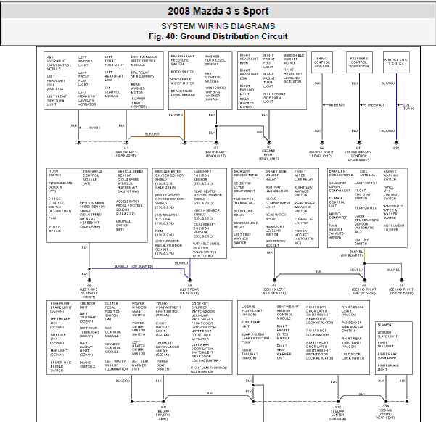The image size is (436, 422).
Task: Select the G4 behind right headlight label
Action: (321, 152)
